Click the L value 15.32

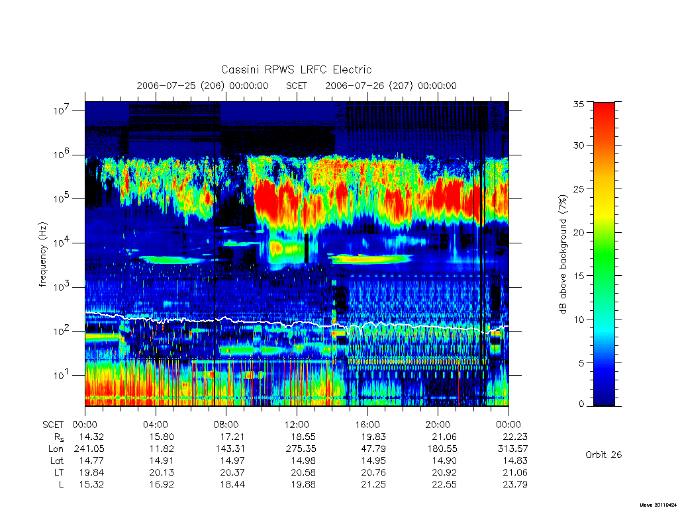tap(91, 484)
